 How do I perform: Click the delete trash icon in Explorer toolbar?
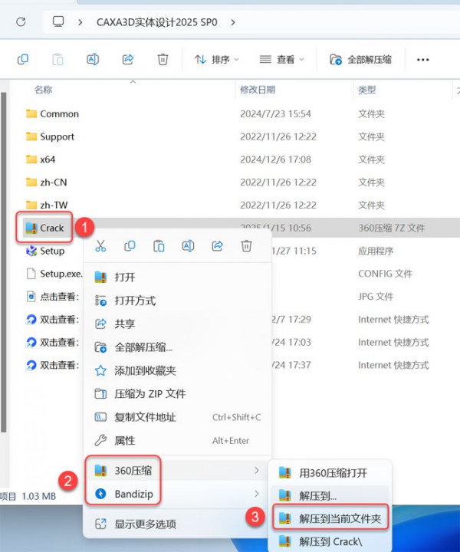tap(163, 59)
